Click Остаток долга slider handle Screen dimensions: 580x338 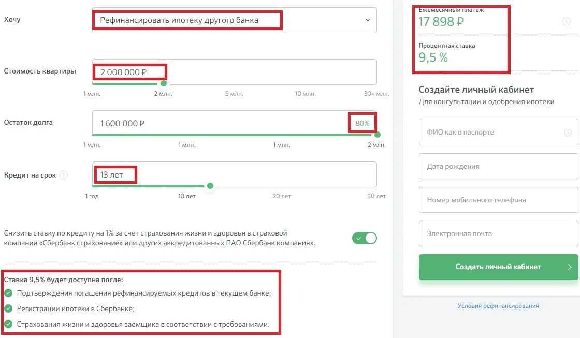coord(377,135)
